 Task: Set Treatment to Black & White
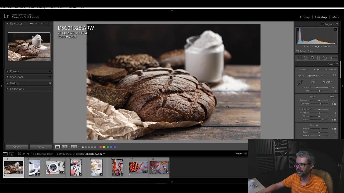click(x=330, y=69)
